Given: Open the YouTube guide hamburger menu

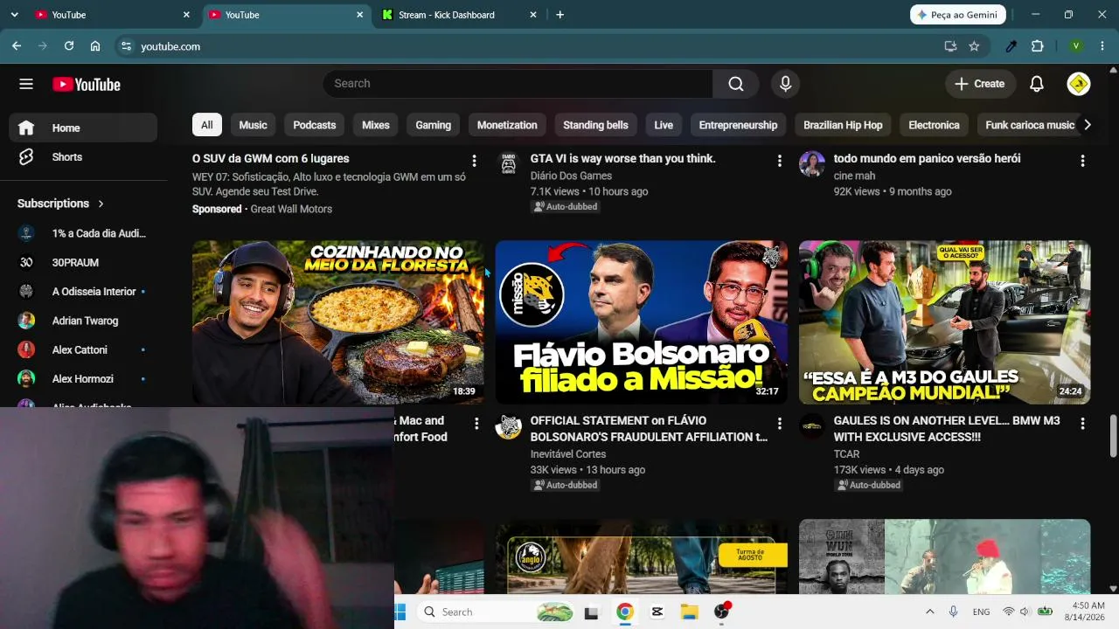Looking at the screenshot, I should (x=26, y=84).
